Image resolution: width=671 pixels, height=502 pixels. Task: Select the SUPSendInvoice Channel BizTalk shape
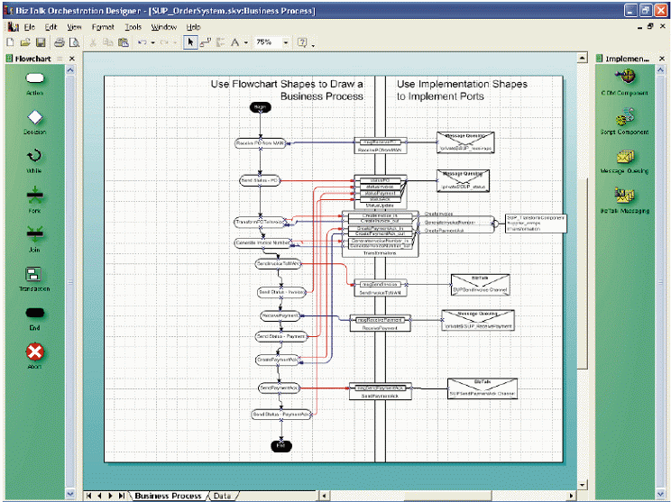(480, 285)
